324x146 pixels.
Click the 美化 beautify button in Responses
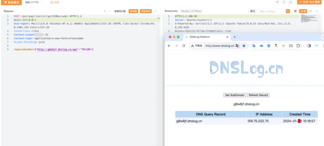[252, 11]
